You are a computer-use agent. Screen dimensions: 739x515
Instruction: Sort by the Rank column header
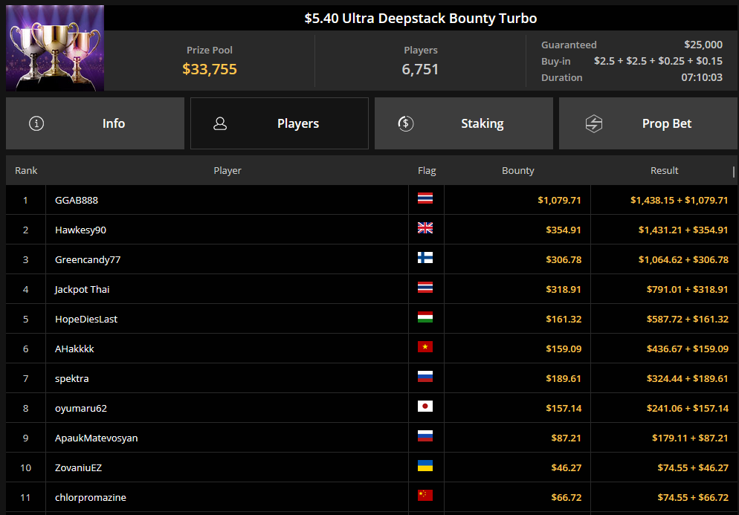point(26,171)
